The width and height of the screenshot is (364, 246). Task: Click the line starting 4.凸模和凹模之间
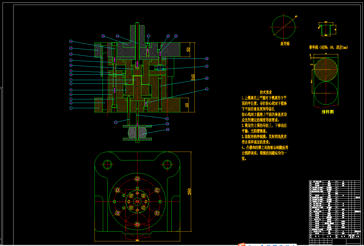(265, 147)
